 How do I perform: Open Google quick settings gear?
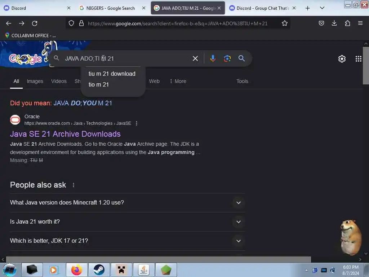pos(342,59)
